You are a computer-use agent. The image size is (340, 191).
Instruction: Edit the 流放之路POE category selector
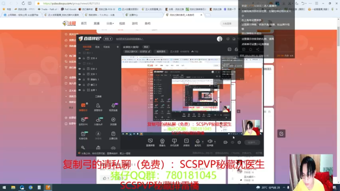(x=137, y=51)
